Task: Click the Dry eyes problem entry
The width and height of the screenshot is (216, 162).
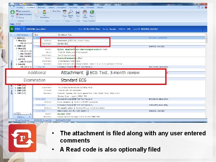Action: [x=64, y=114]
